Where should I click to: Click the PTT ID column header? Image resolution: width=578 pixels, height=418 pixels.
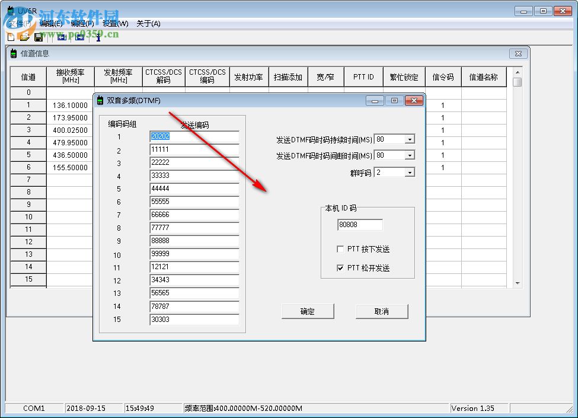(x=364, y=76)
